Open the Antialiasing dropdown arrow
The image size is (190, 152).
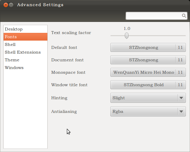tap(181, 111)
